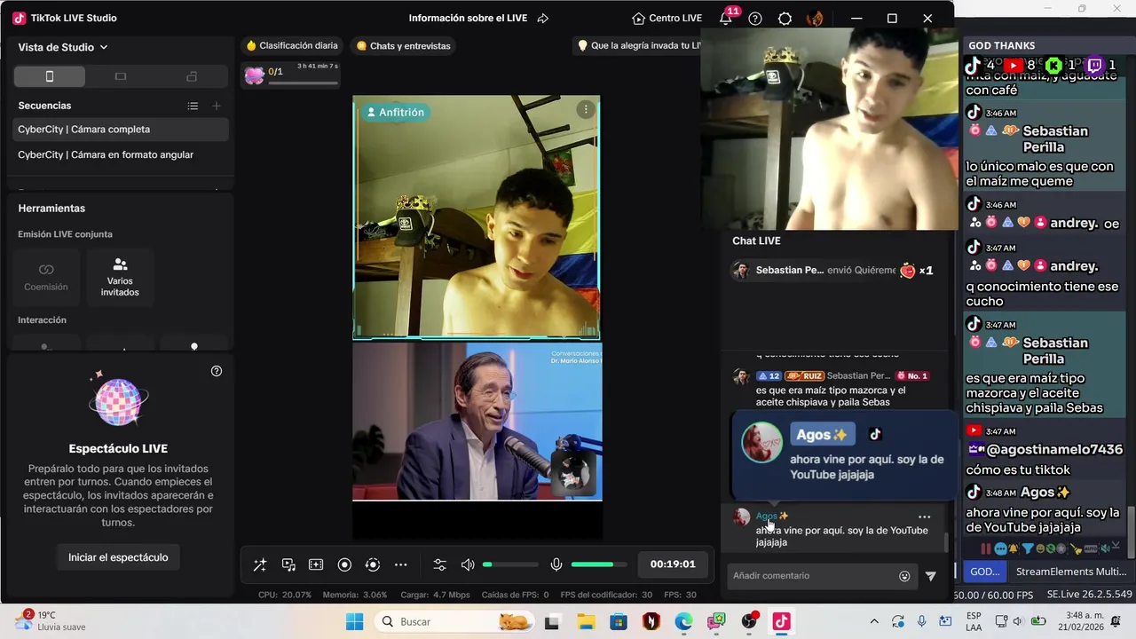Click the 0/1 goal progress bar

pyautogui.click(x=303, y=83)
